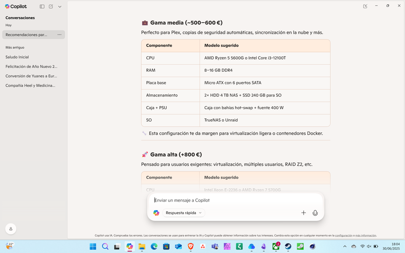Click the 2× HDD 4 TB NAS storage cell
This screenshot has width=405, height=253.
(265, 95)
